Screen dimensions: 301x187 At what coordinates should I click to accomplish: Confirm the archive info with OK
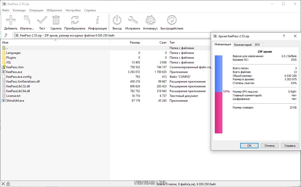pos(249,145)
